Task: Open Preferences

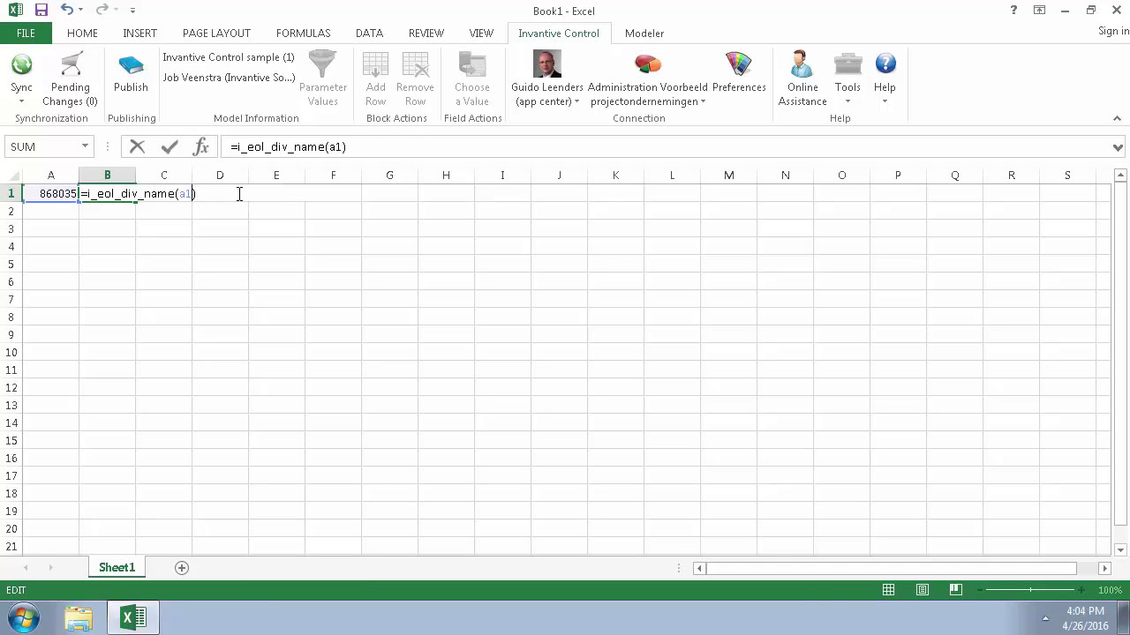Action: (739, 72)
